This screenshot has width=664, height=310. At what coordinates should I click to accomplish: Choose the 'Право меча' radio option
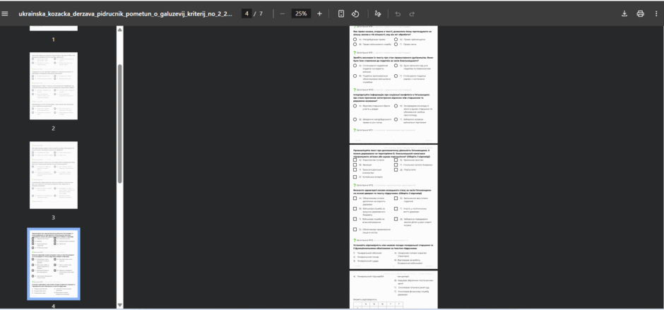pos(396,44)
